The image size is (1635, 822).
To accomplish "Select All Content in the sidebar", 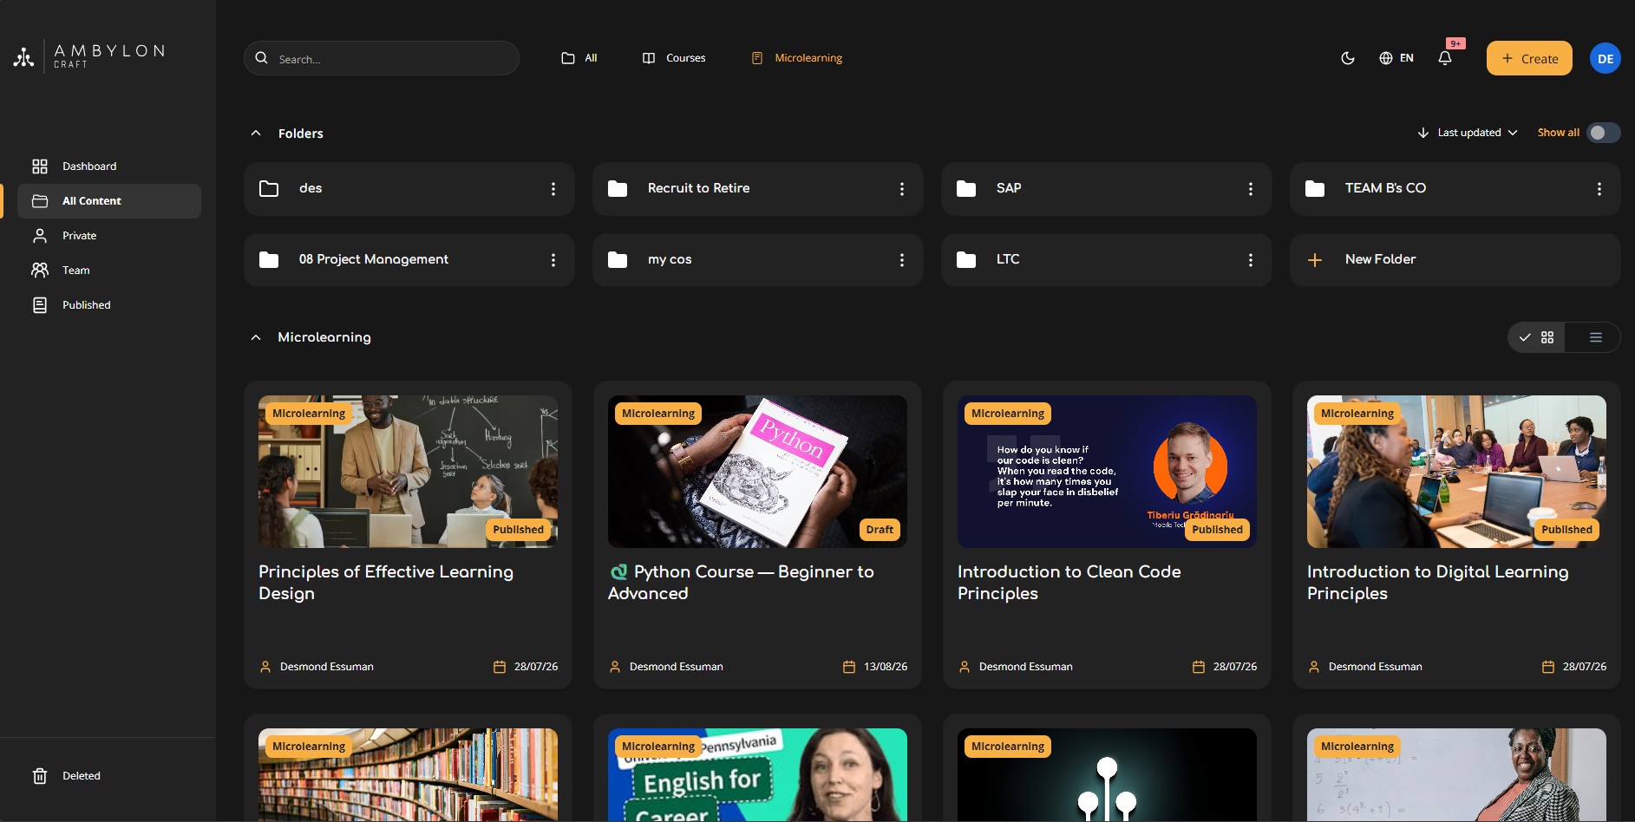I will click(x=109, y=201).
